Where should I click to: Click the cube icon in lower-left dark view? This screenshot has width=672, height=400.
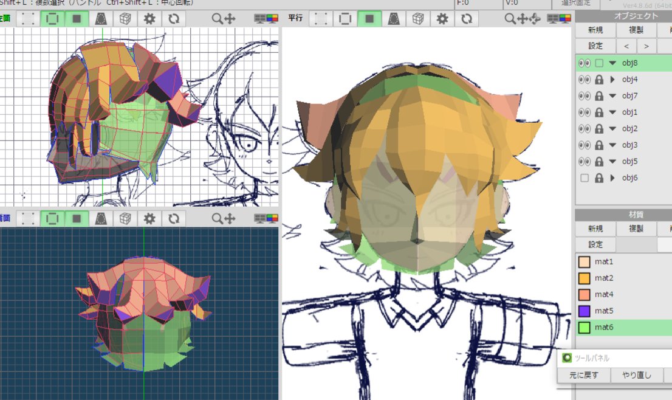pos(125,219)
